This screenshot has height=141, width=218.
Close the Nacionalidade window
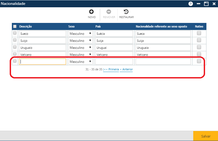pos(214,4)
